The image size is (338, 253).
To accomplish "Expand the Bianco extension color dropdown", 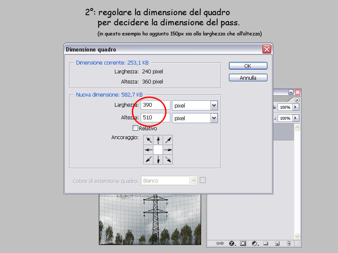I will click(193, 180).
